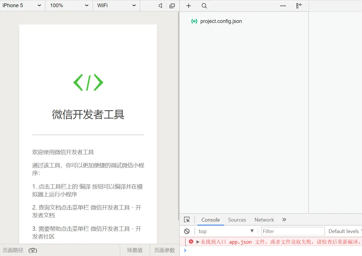362x256 pixels.
Task: Switch to the Network tab
Action: pos(264,220)
